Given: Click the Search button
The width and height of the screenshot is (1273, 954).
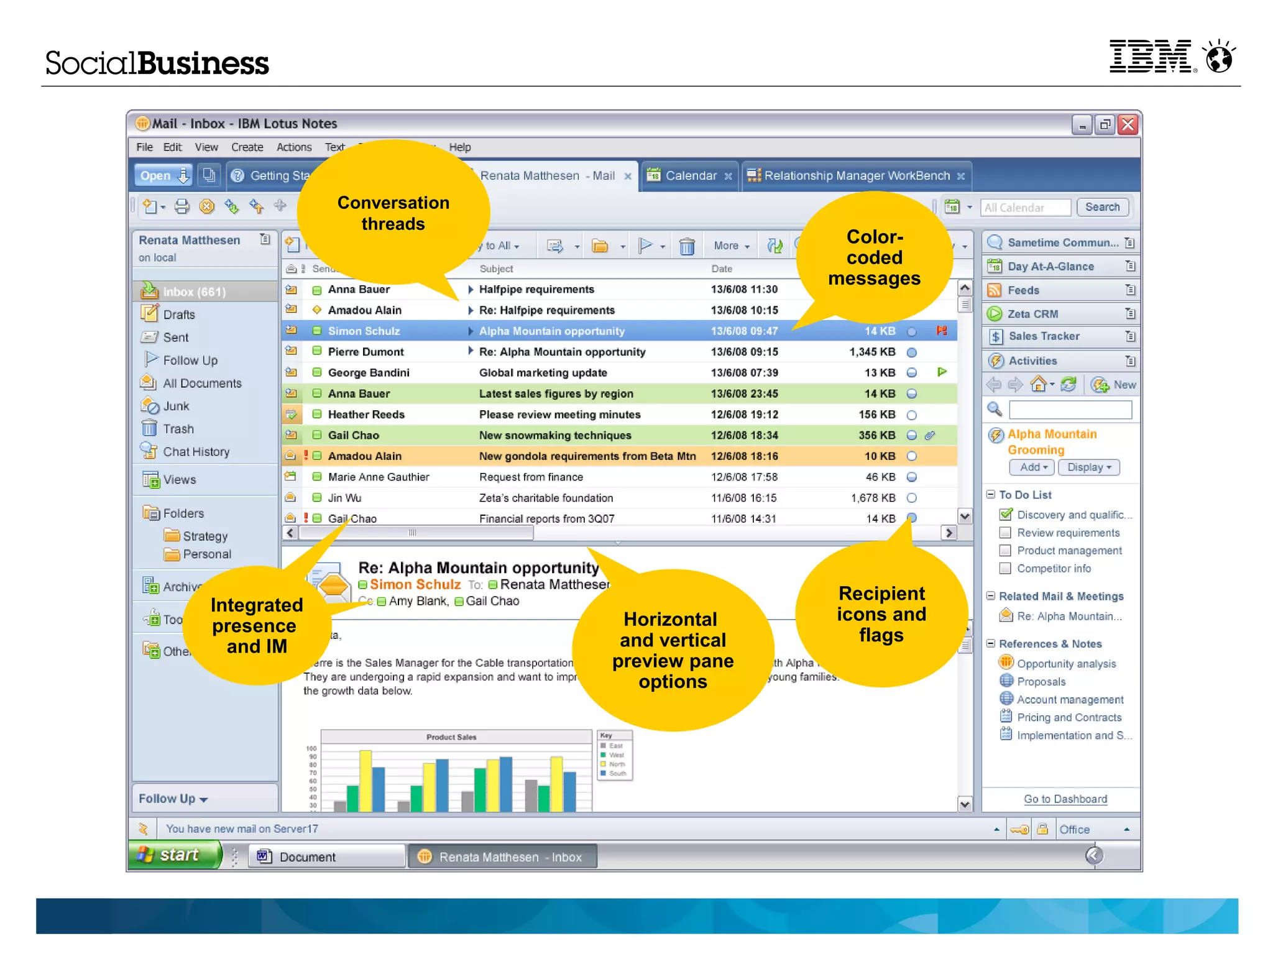Looking at the screenshot, I should [1101, 208].
